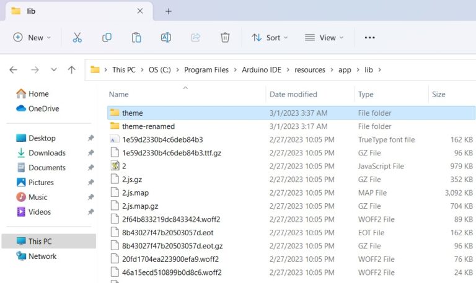Screen dimensions: 476x283
Task: Open Desktop in navigation pane
Action: [x=35, y=138]
